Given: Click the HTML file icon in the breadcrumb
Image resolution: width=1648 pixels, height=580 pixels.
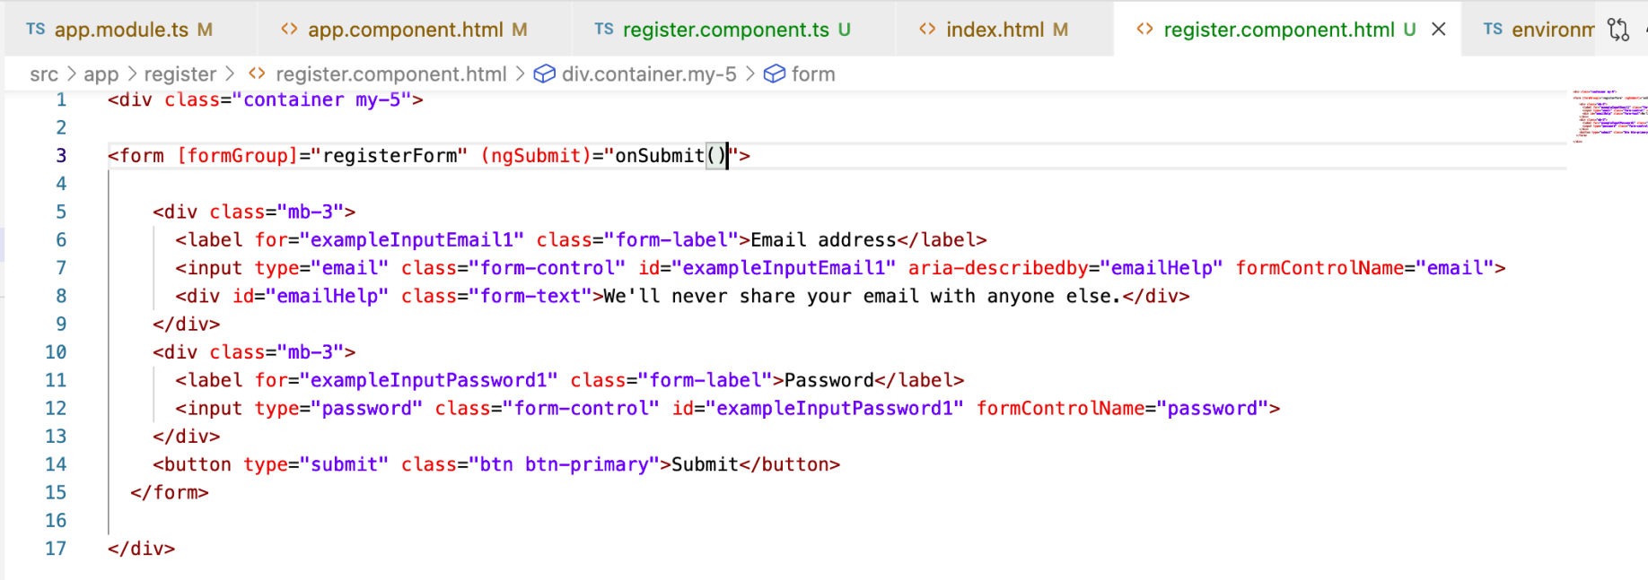Looking at the screenshot, I should [x=257, y=74].
